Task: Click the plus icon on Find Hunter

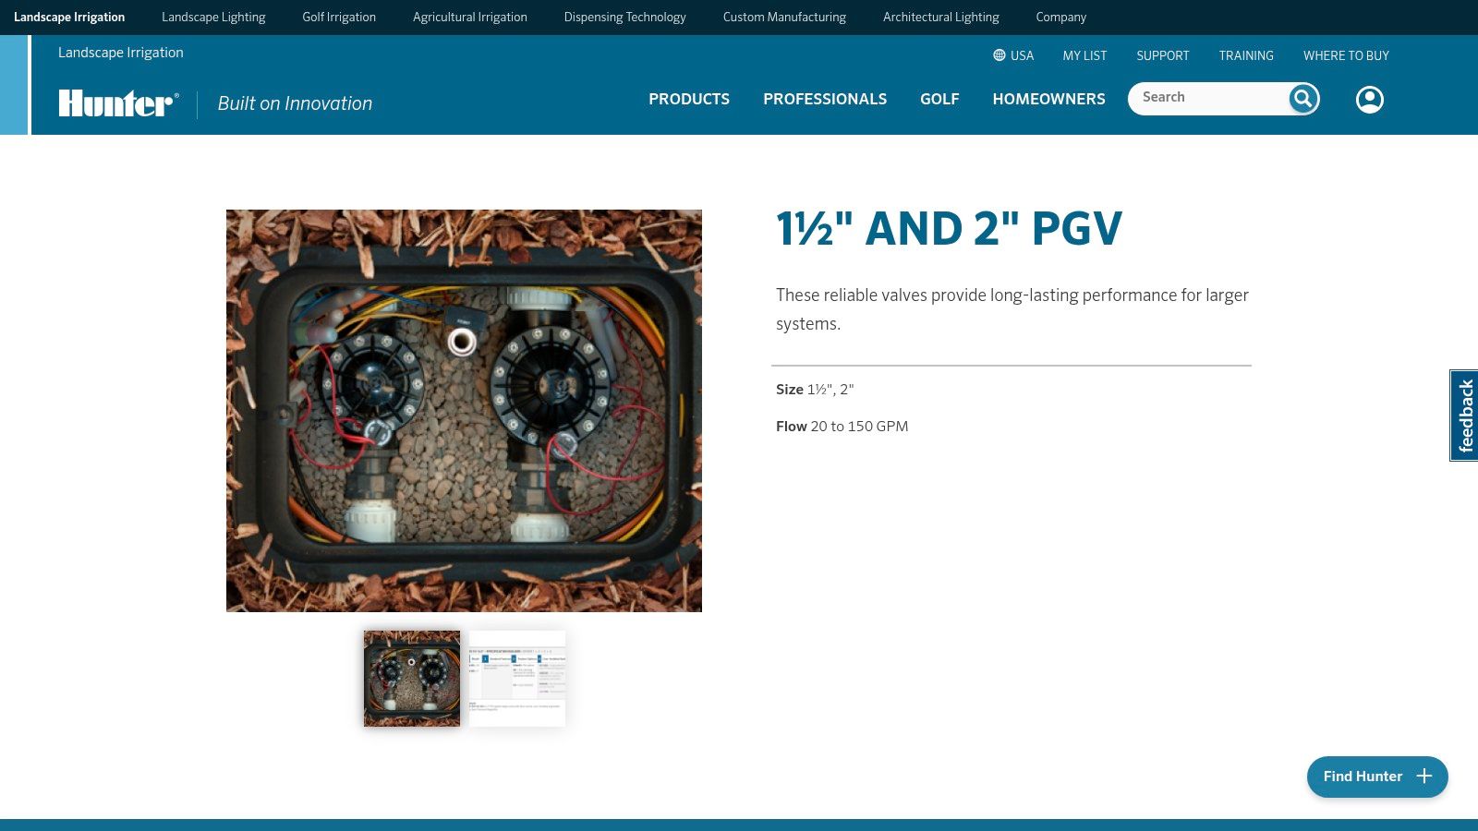Action: pos(1424,777)
